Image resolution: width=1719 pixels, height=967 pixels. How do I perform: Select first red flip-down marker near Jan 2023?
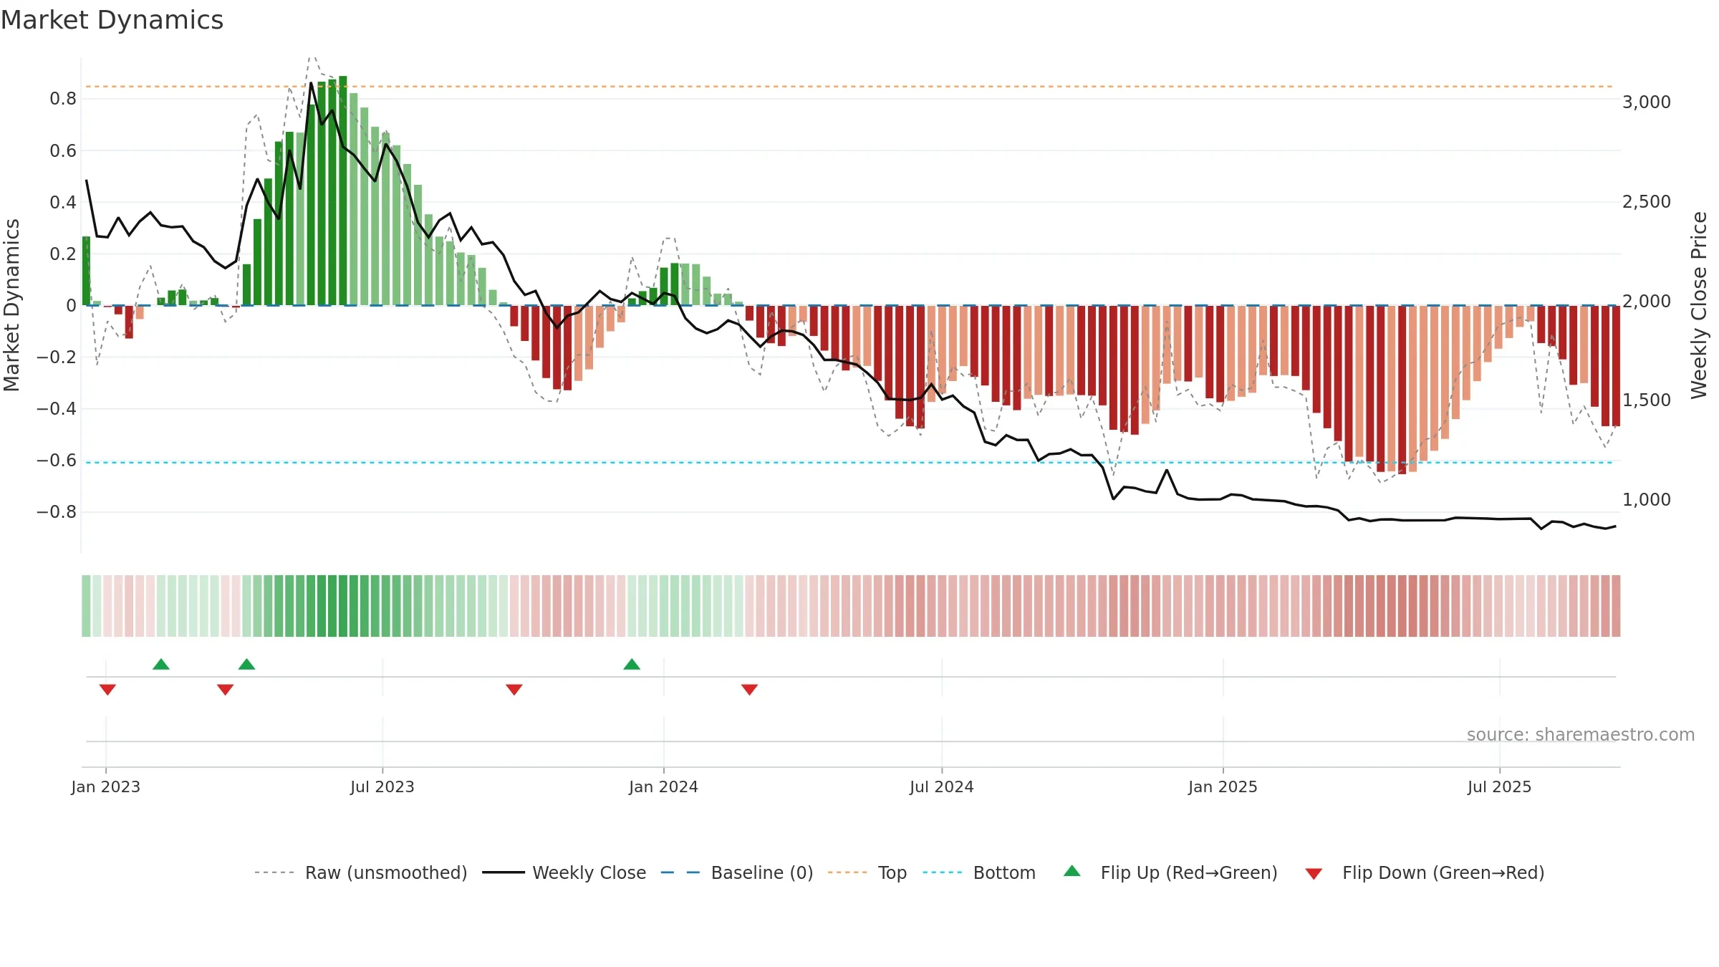(x=107, y=689)
